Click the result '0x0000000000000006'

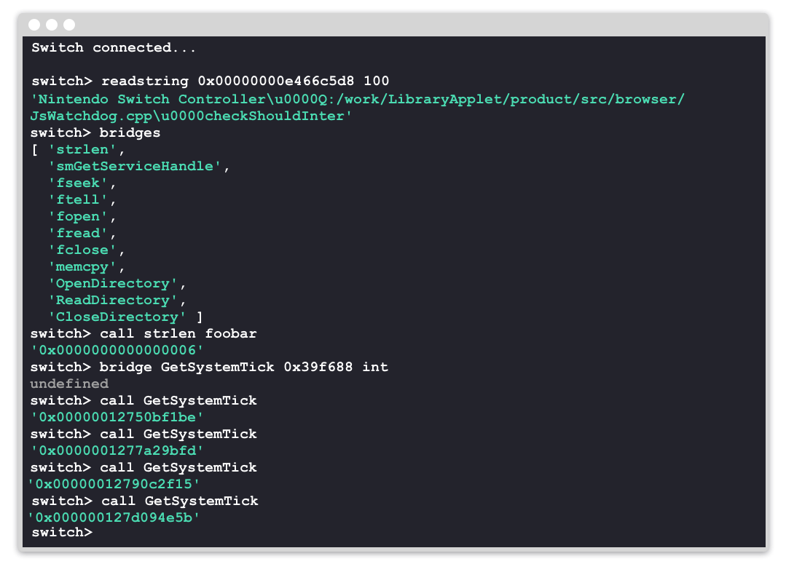coord(117,351)
